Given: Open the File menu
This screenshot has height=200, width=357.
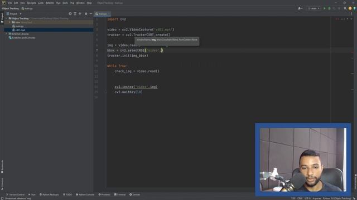Looking at the screenshot, I should coord(10,3).
